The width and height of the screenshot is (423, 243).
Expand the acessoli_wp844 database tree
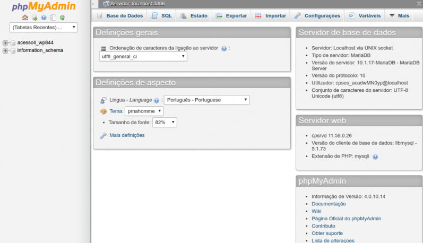[x=6, y=43]
